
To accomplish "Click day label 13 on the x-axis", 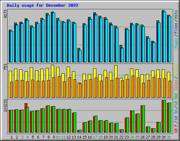I will pos(74,137).
